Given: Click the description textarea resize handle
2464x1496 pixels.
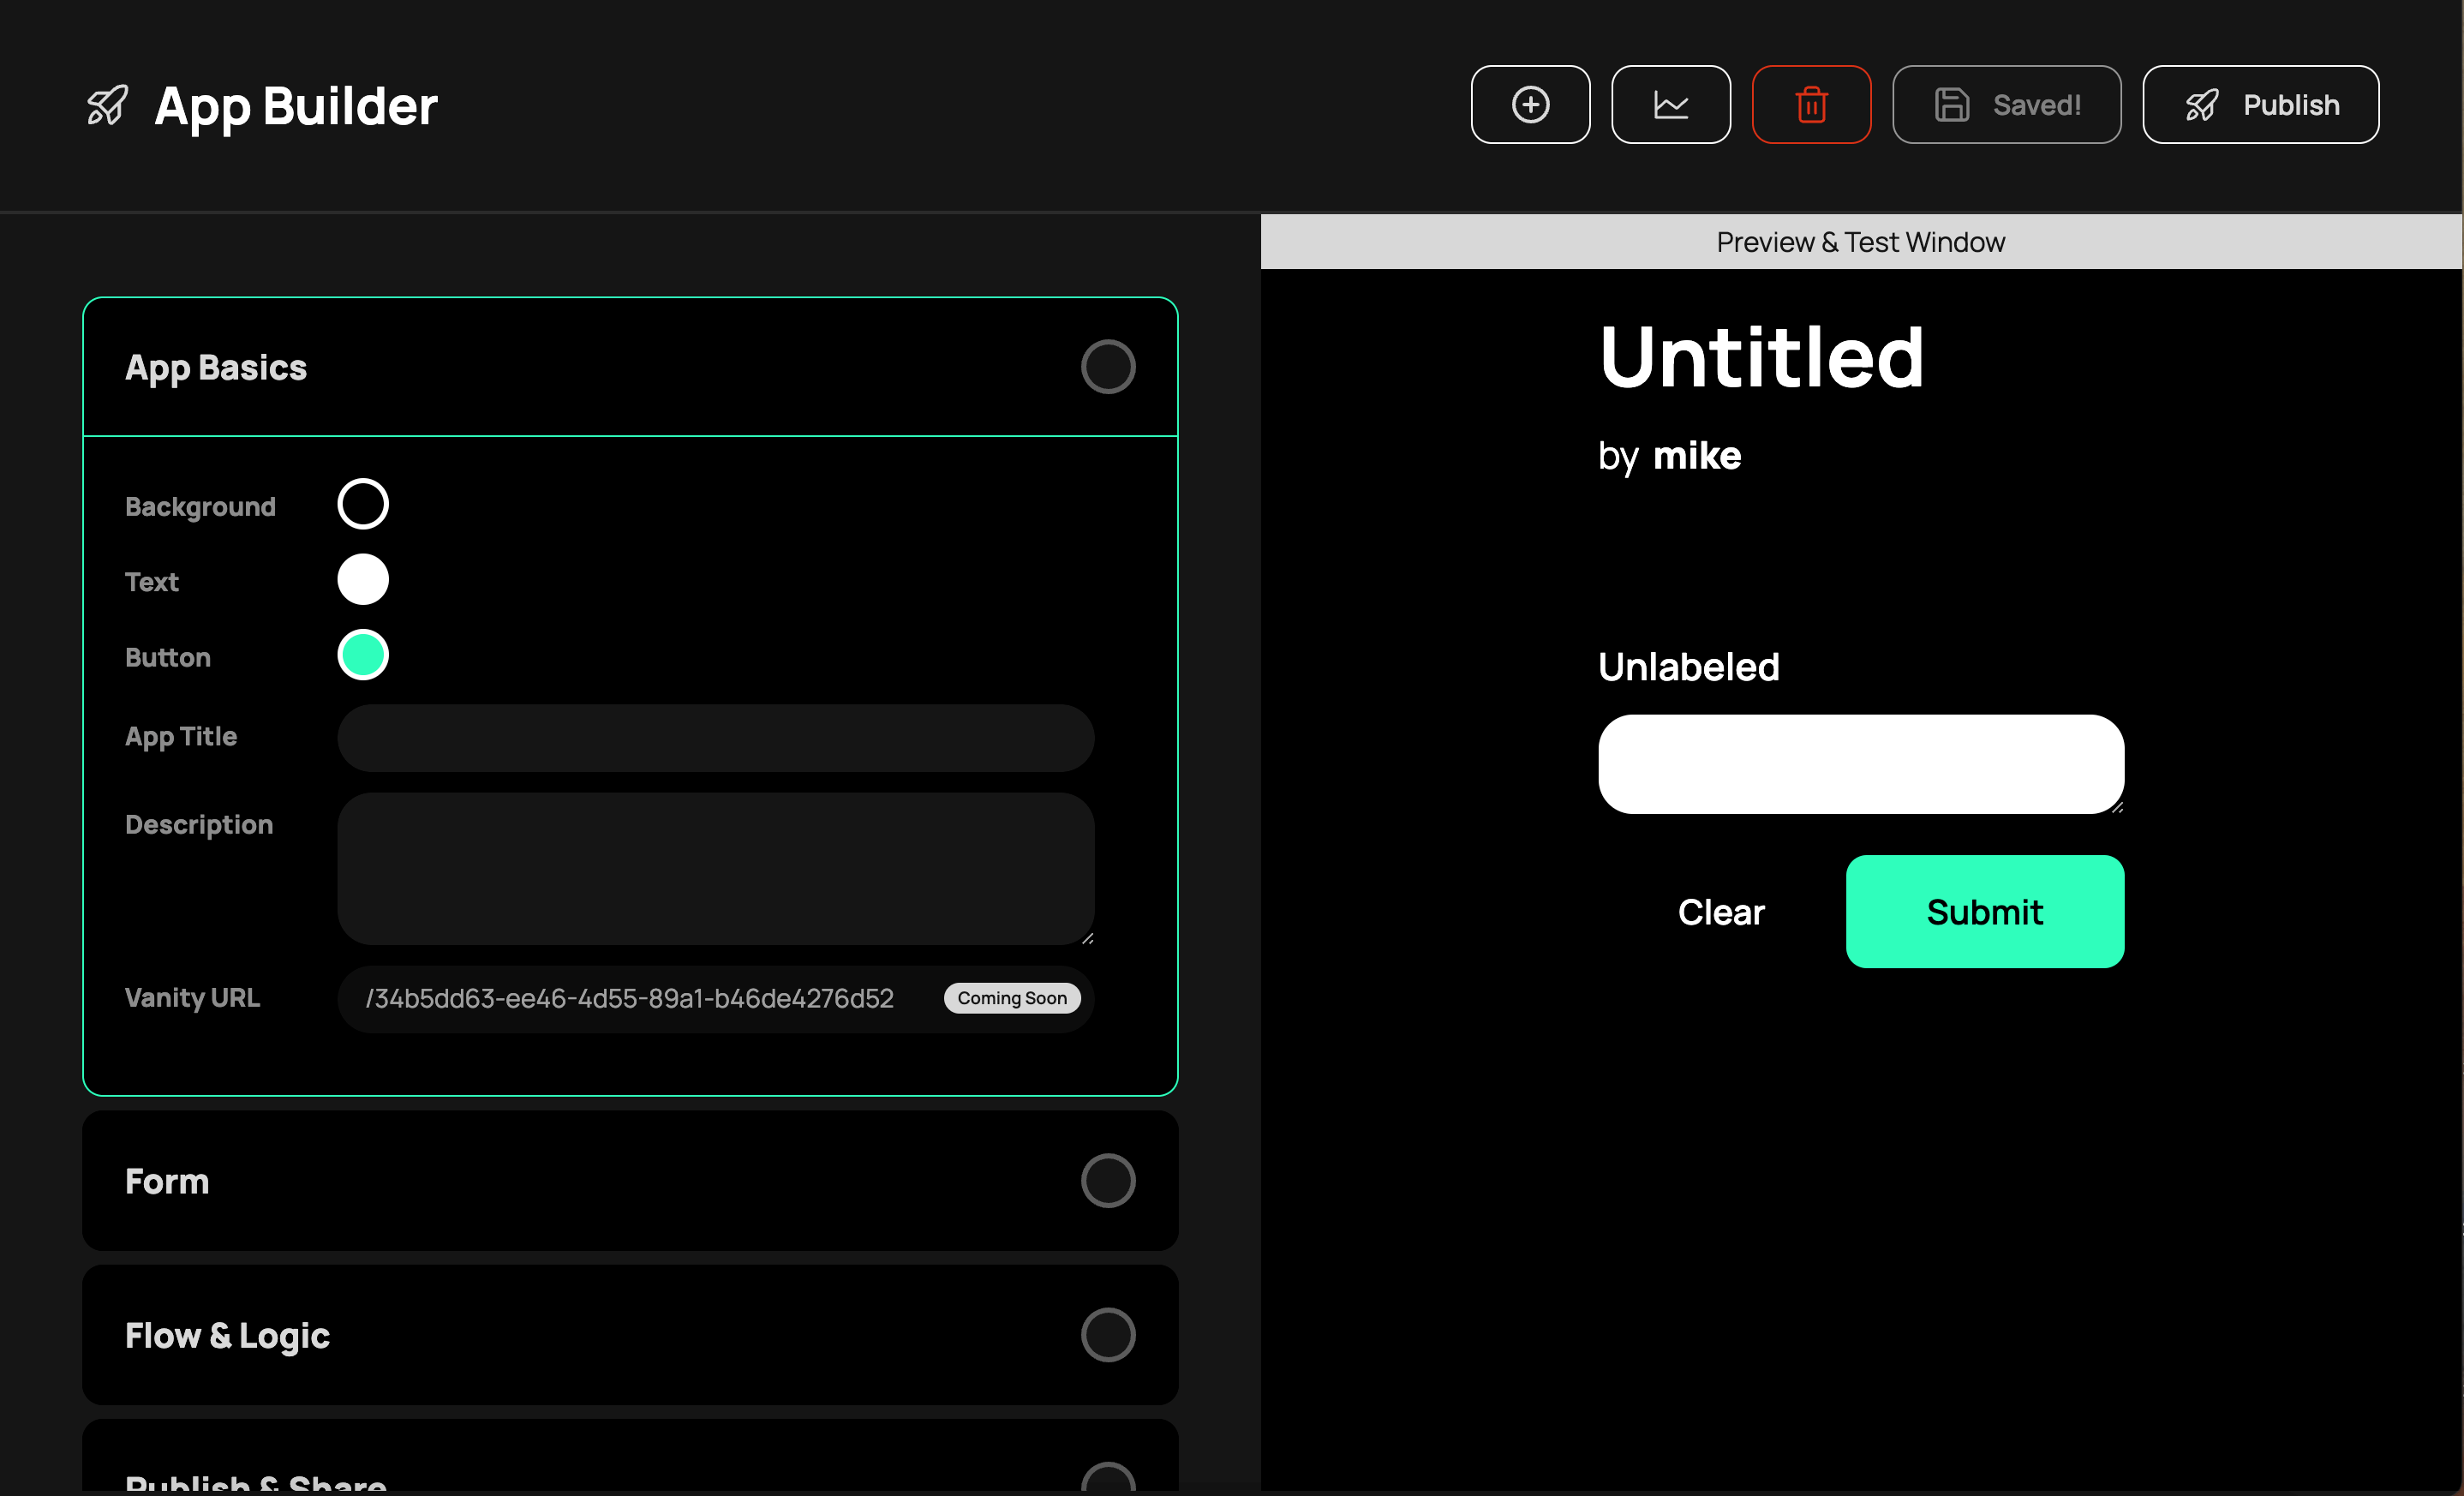Looking at the screenshot, I should point(1087,938).
